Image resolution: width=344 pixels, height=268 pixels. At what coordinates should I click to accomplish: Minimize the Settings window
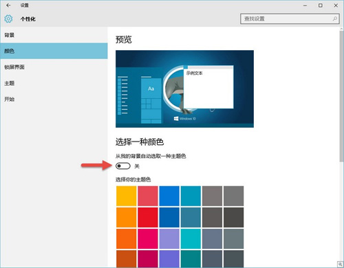[305, 5]
